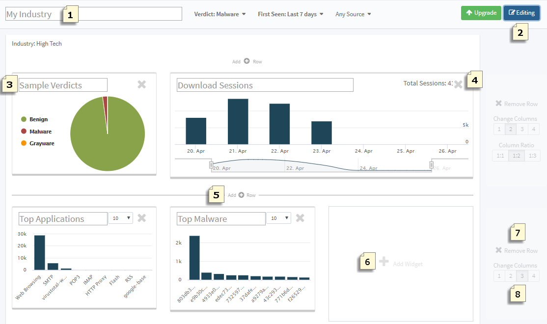Remove the Top Malware widget

point(301,218)
